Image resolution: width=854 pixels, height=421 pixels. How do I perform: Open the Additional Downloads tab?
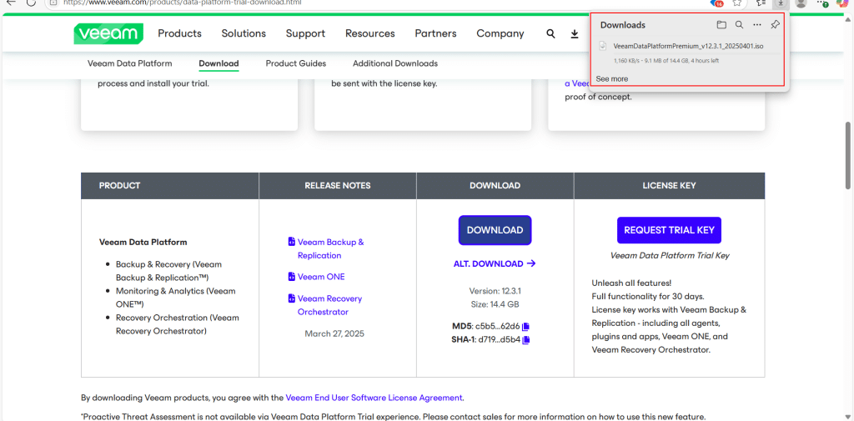[395, 63]
